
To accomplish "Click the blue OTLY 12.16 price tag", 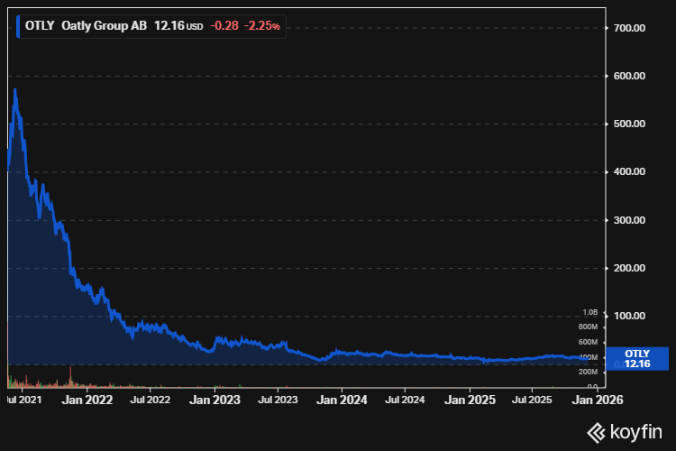I will pyautogui.click(x=637, y=358).
